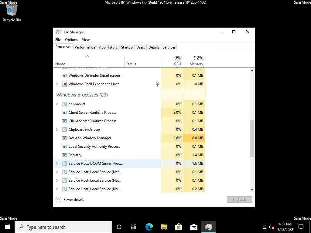Sort by the Status column header
The height and width of the screenshot is (233, 311).
point(143,61)
